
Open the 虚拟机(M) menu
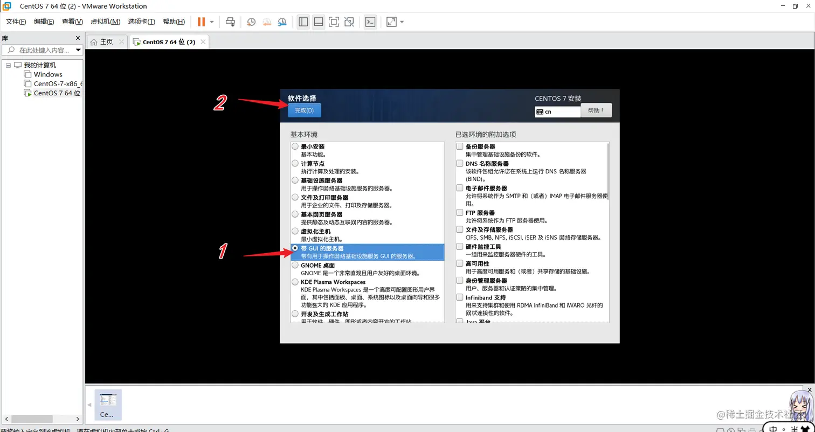point(105,22)
